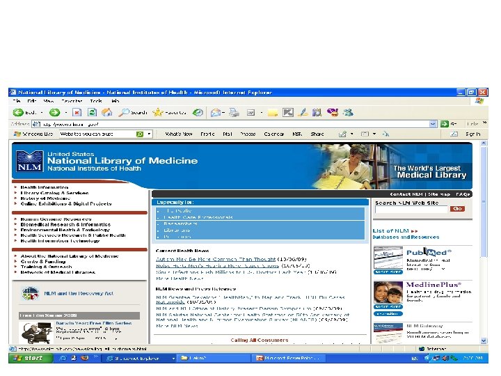Click the black K toolbar icon
Viewport: 501px width, 376px height.
(288, 113)
